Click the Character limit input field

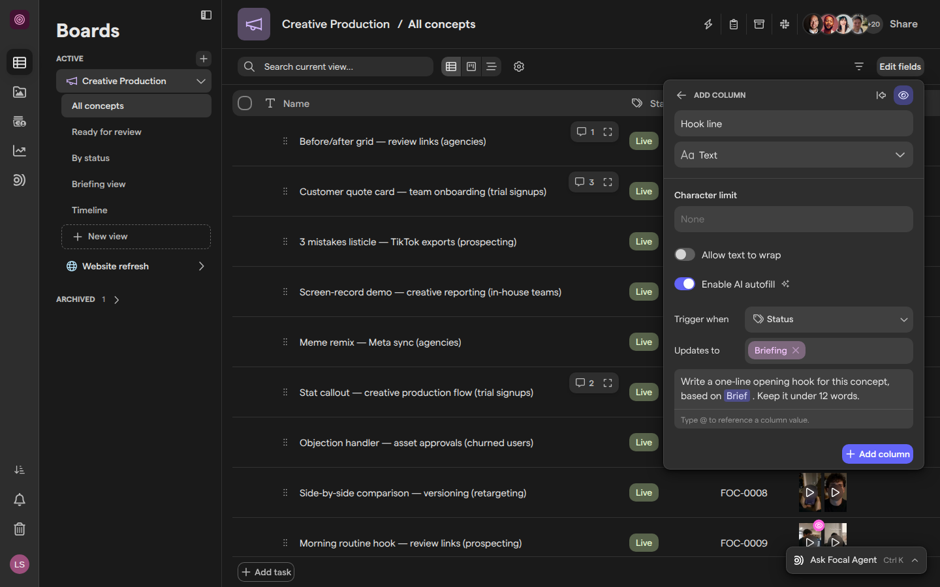click(x=794, y=219)
